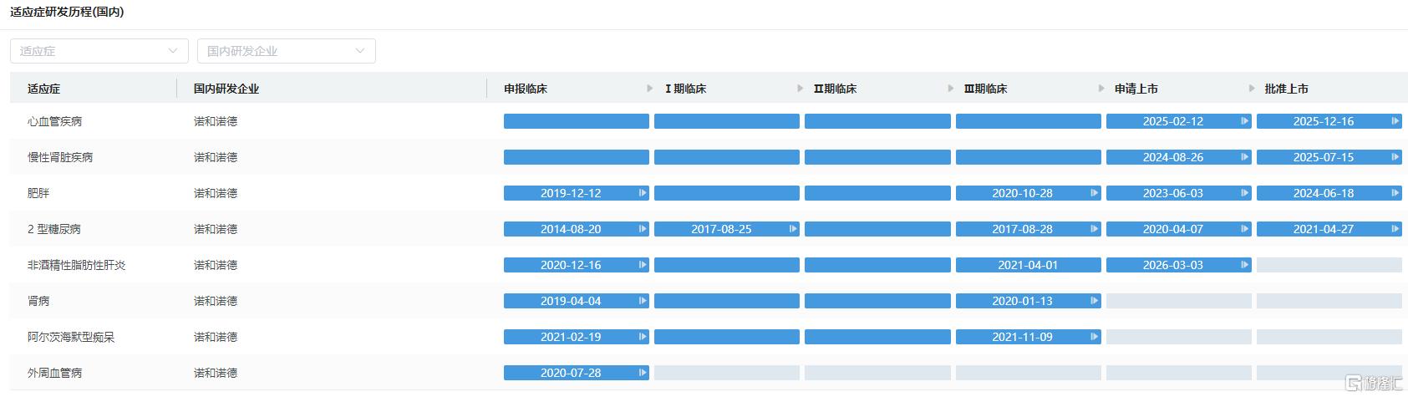Click the arrow icon beside 2024-06-18
Viewport: 1408px width, 397px height.
tap(1395, 193)
